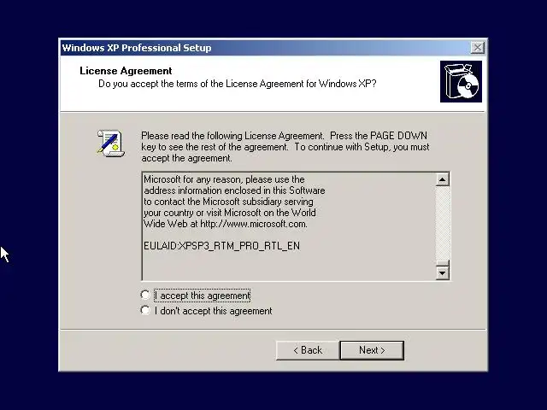This screenshot has width=547, height=410.
Task: Click the license scroll and pen icon
Action: [x=110, y=143]
